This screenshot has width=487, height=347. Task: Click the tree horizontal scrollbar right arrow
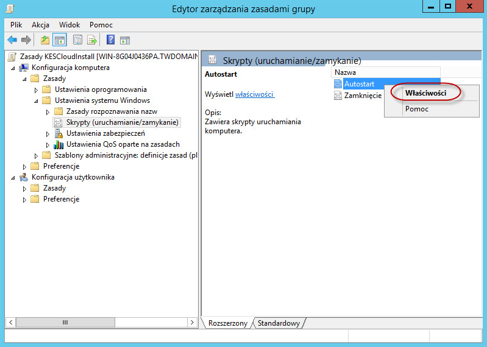point(192,322)
